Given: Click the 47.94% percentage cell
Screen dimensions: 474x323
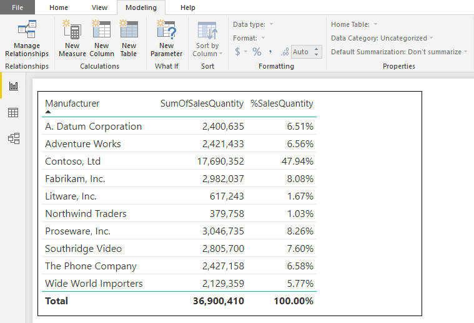Looking at the screenshot, I should (297, 161).
